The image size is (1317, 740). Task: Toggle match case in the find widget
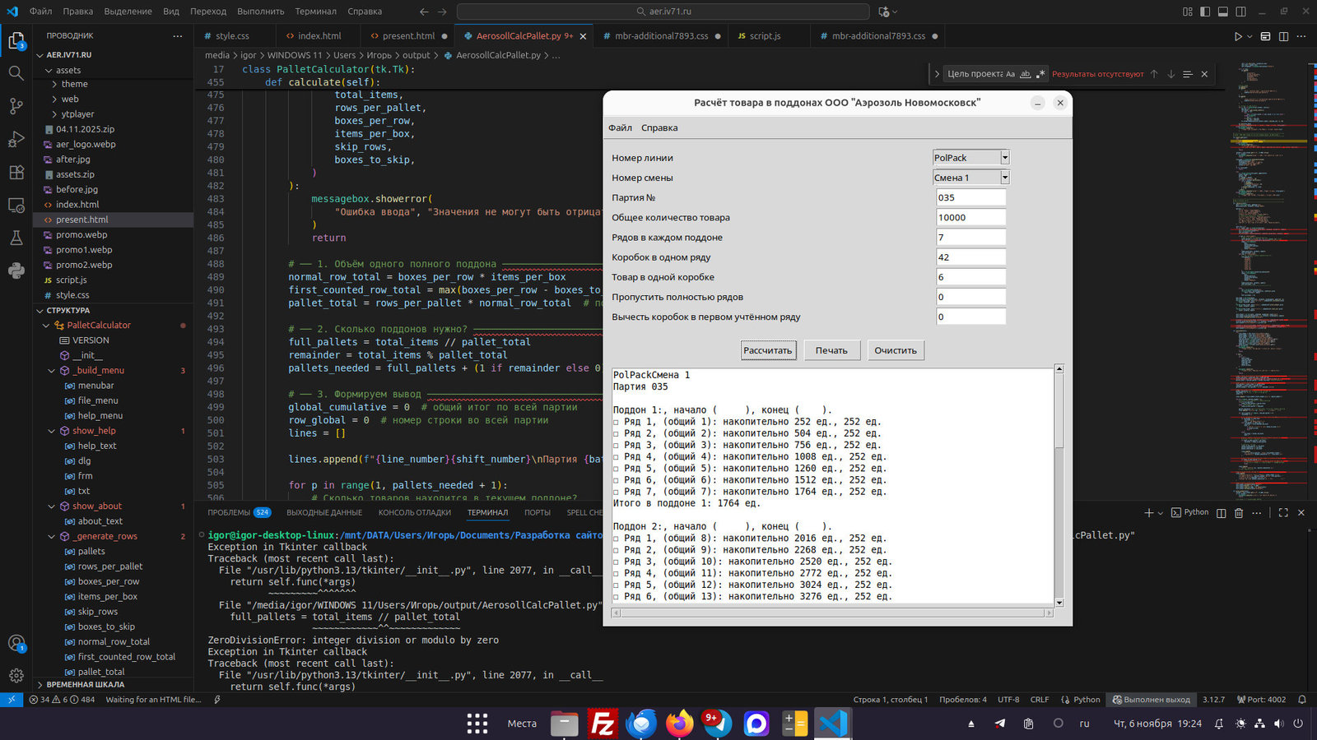pyautogui.click(x=1010, y=74)
